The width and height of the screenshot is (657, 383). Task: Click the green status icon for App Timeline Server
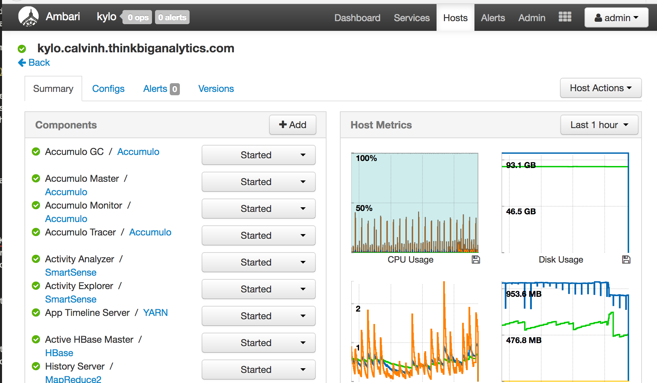(x=36, y=313)
